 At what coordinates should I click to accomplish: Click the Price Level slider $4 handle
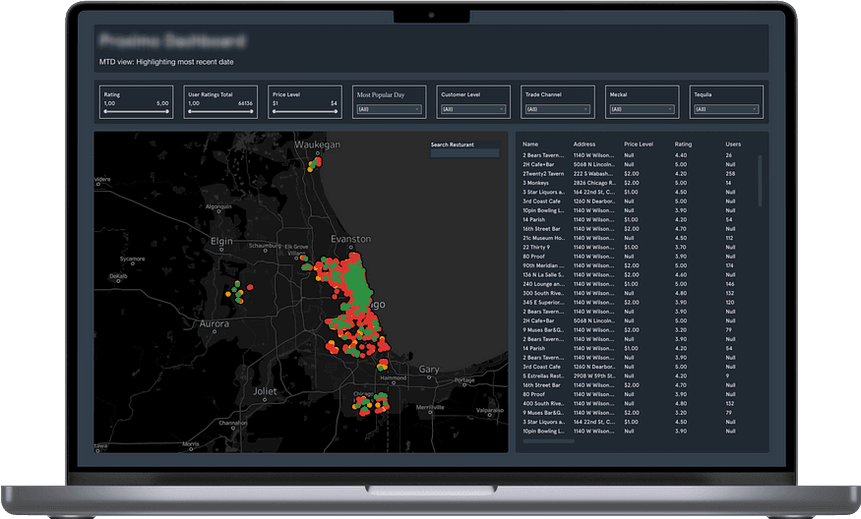337,111
